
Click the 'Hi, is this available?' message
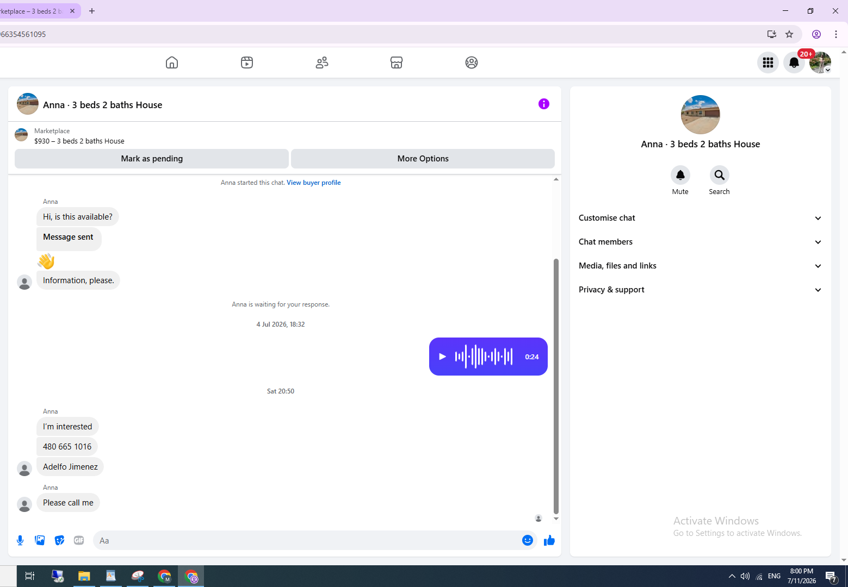[x=78, y=217]
